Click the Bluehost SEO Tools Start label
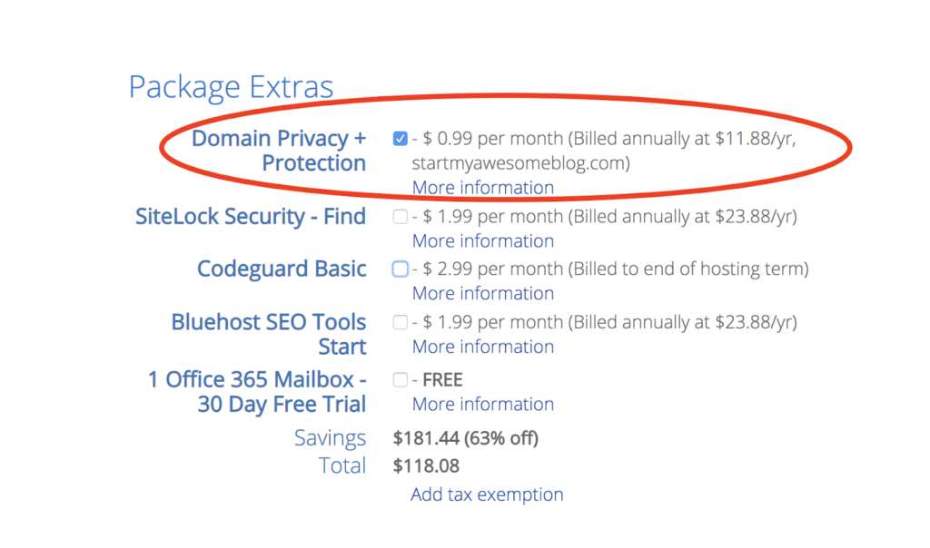This screenshot has height=548, width=930. pos(269,334)
